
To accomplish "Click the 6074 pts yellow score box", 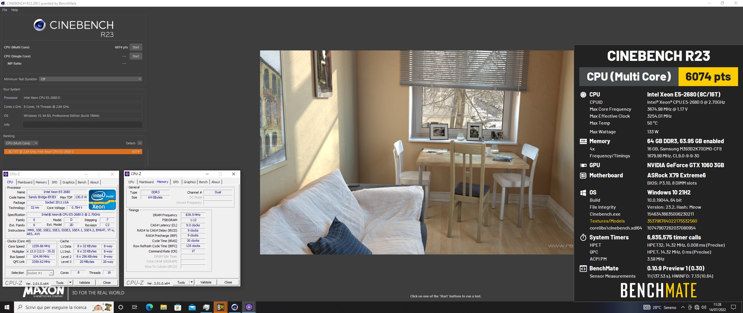I will click(x=708, y=77).
